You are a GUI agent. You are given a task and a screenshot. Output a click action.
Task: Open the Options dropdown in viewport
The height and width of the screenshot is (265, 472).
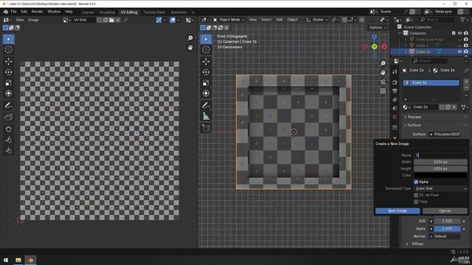point(378,27)
